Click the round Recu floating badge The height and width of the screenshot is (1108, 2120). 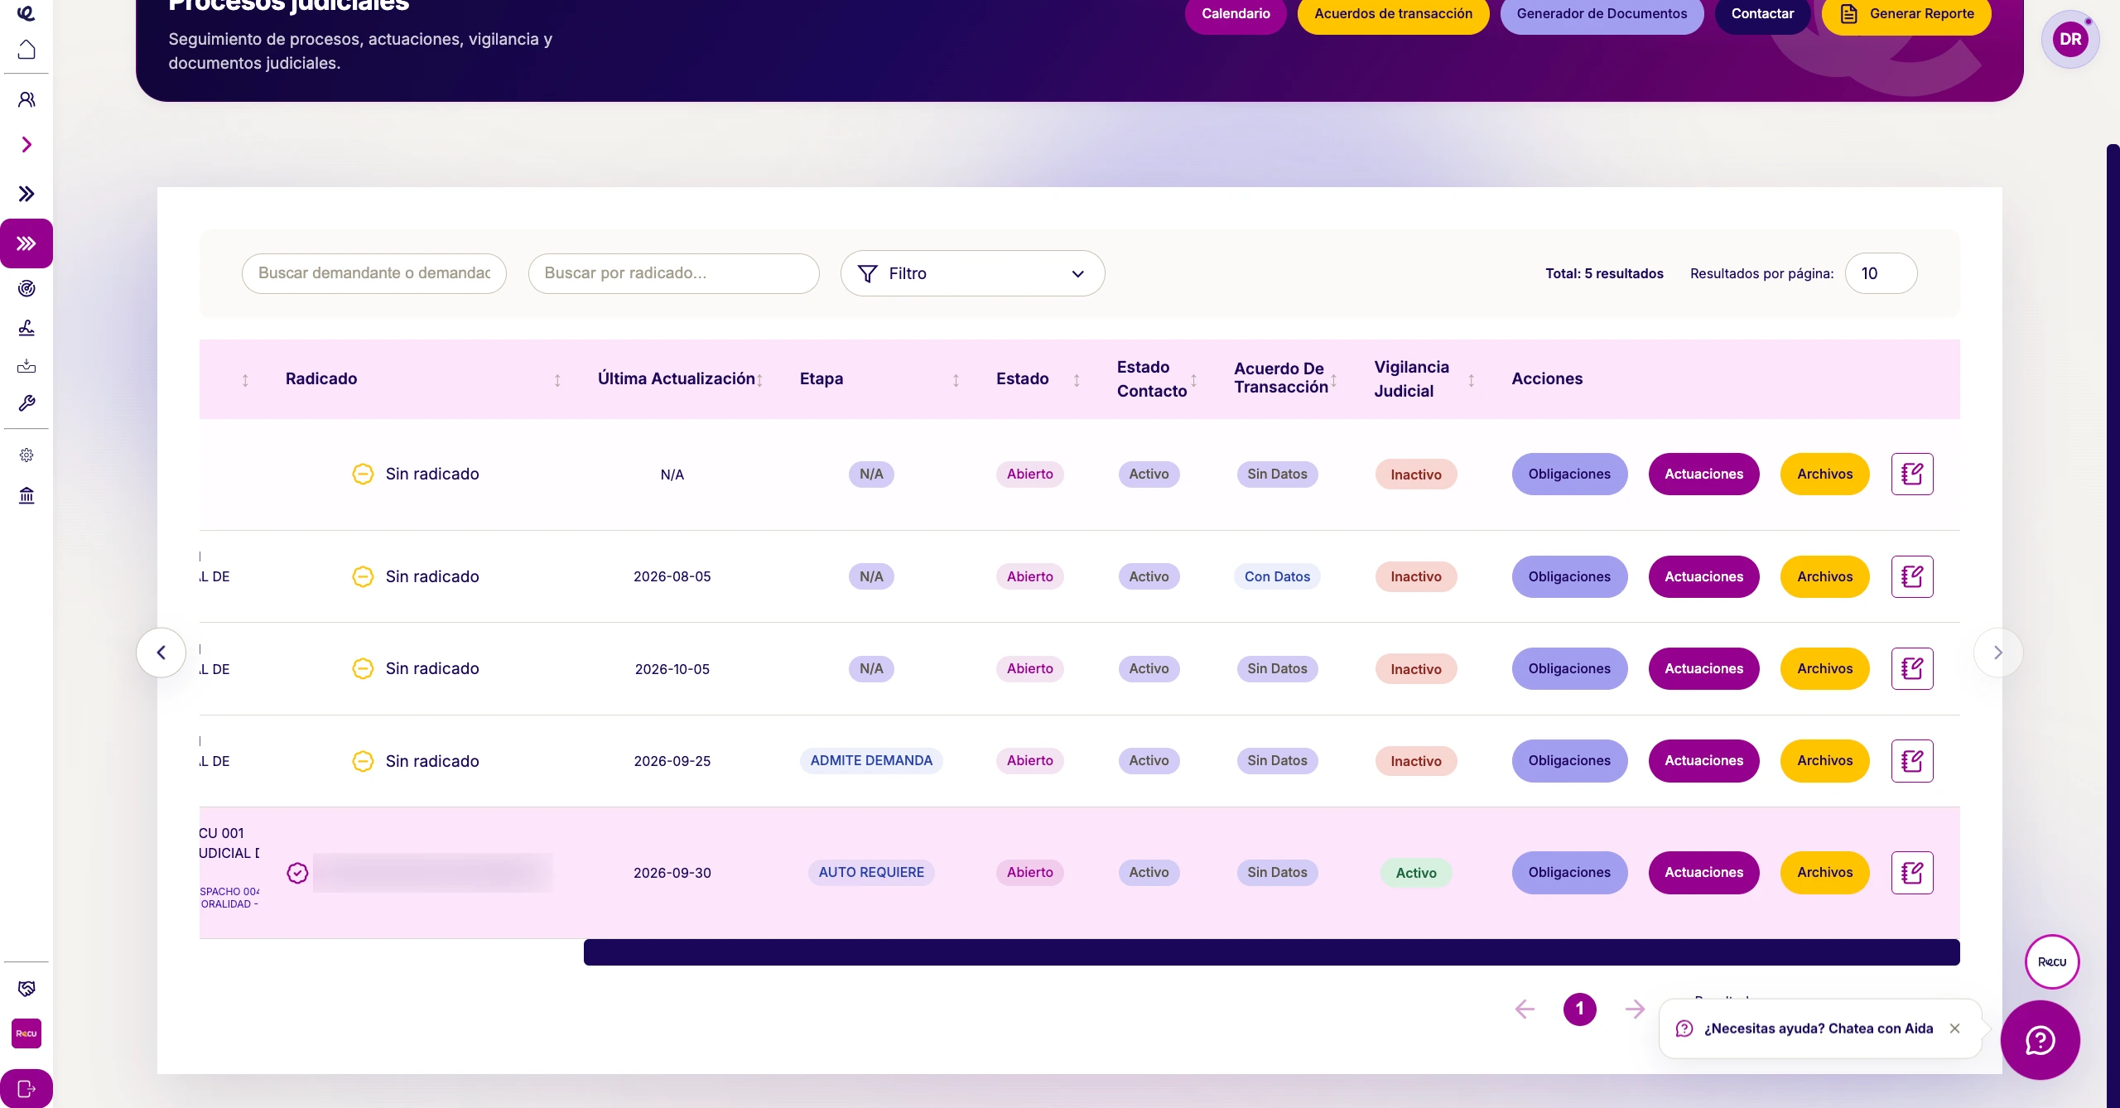pyautogui.click(x=2052, y=961)
